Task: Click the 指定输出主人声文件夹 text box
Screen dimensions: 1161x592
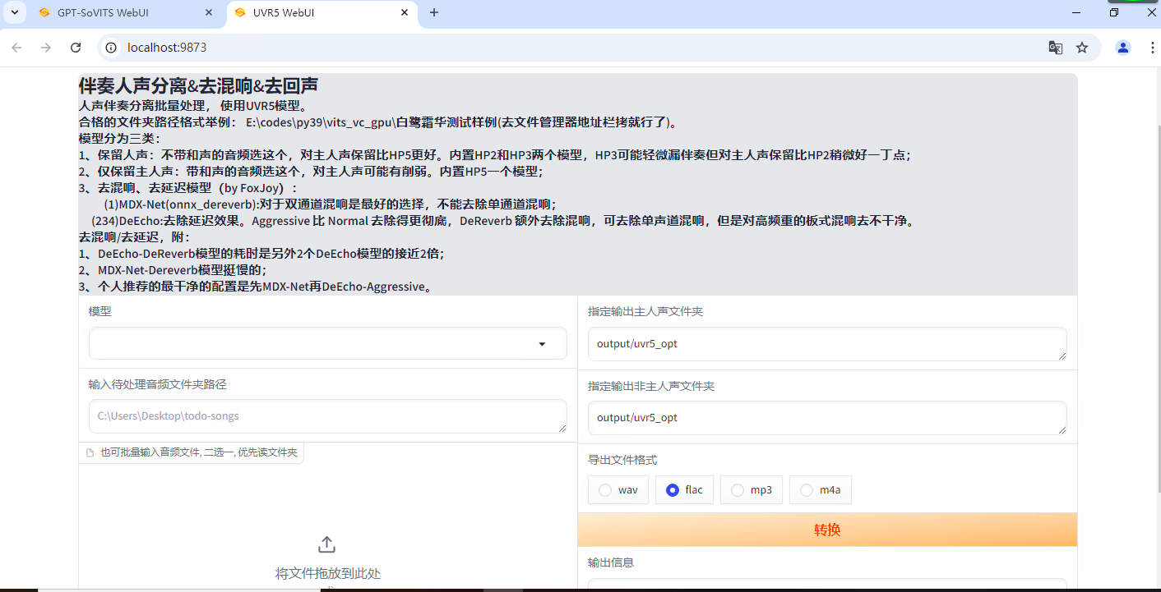Action: pyautogui.click(x=826, y=344)
